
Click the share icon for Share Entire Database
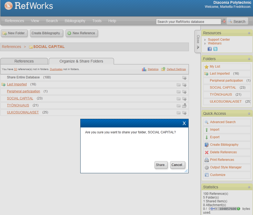(184, 78)
